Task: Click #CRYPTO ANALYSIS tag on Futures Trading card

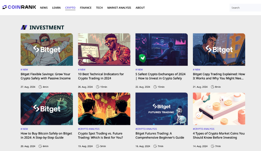Action: (x=146, y=129)
